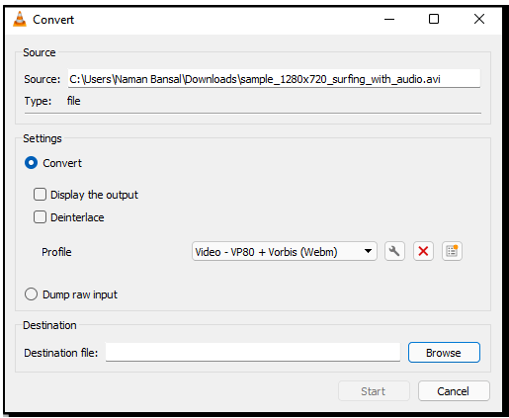Choose the Dump raw input option
Screen dimensions: 509x418
pos(31,294)
